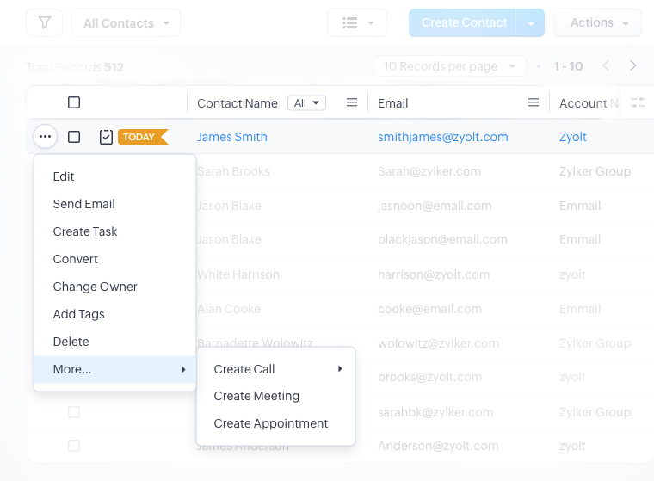
Task: Click the task clipboard icon beside TODAY
Action: (x=106, y=137)
